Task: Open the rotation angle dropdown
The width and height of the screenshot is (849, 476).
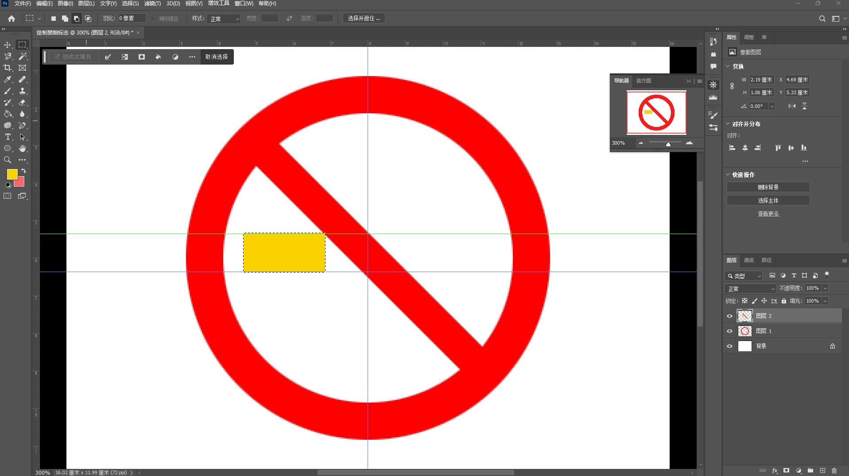Action: point(772,106)
